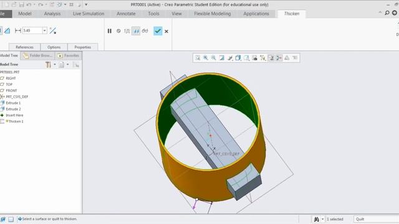Click the Model Tree settings hammer icon
This screenshot has width=399, height=224.
(x=49, y=65)
